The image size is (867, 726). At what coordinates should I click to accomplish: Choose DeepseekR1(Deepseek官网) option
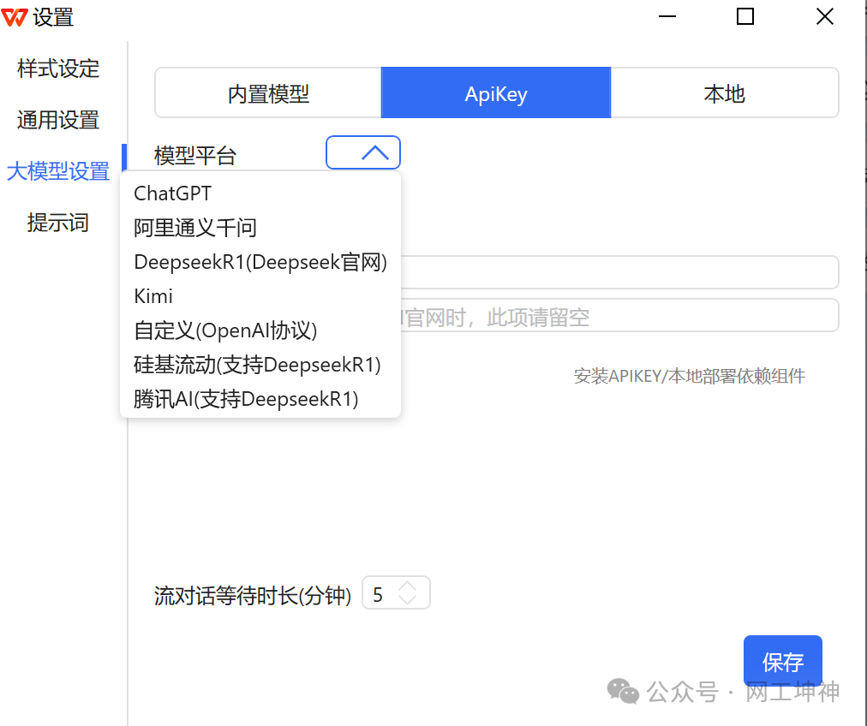260,262
